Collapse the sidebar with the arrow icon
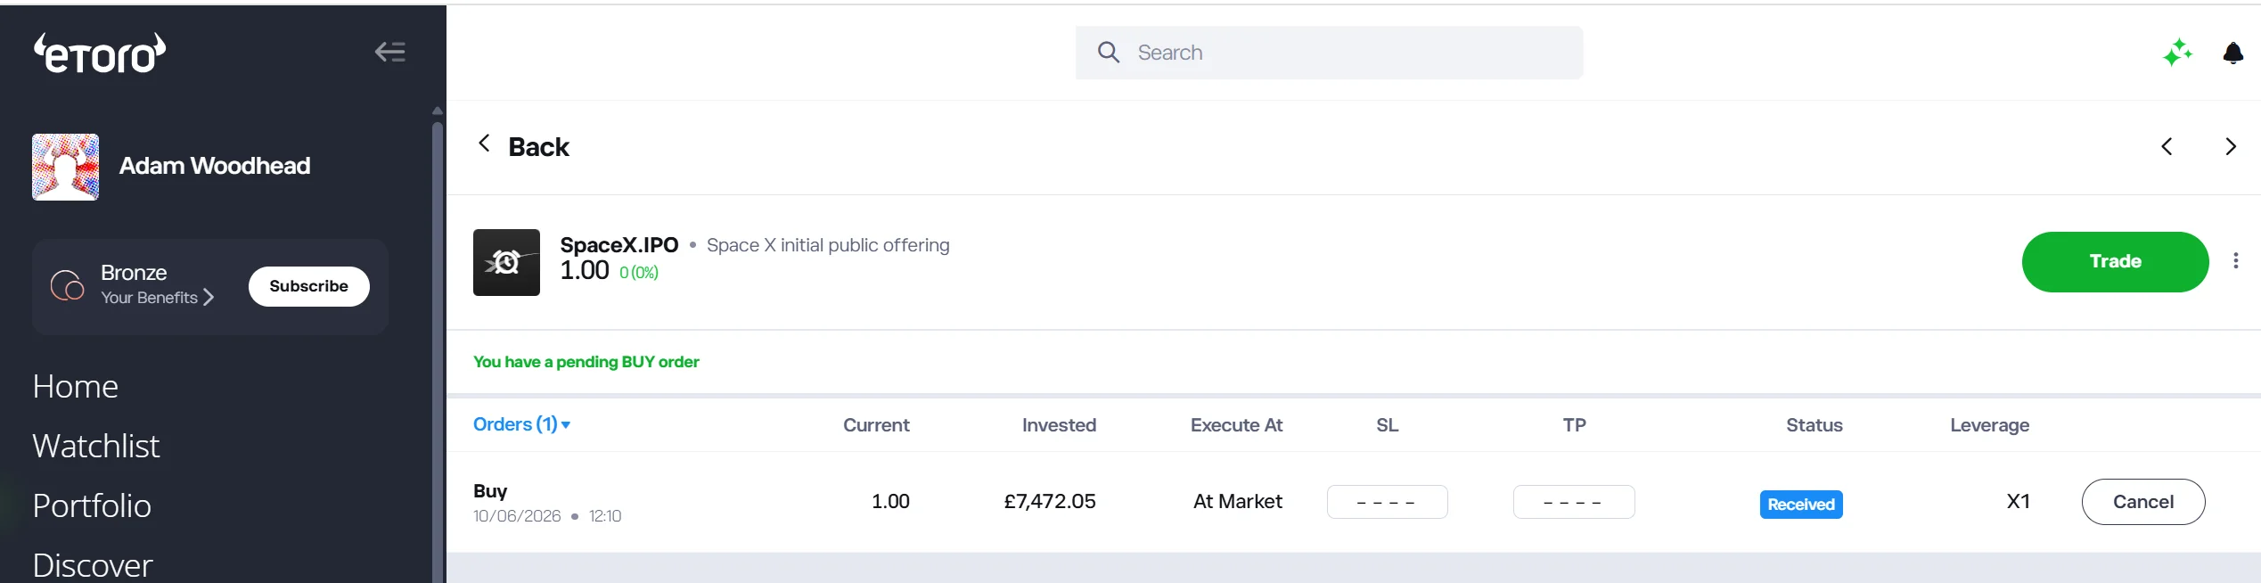 [390, 53]
